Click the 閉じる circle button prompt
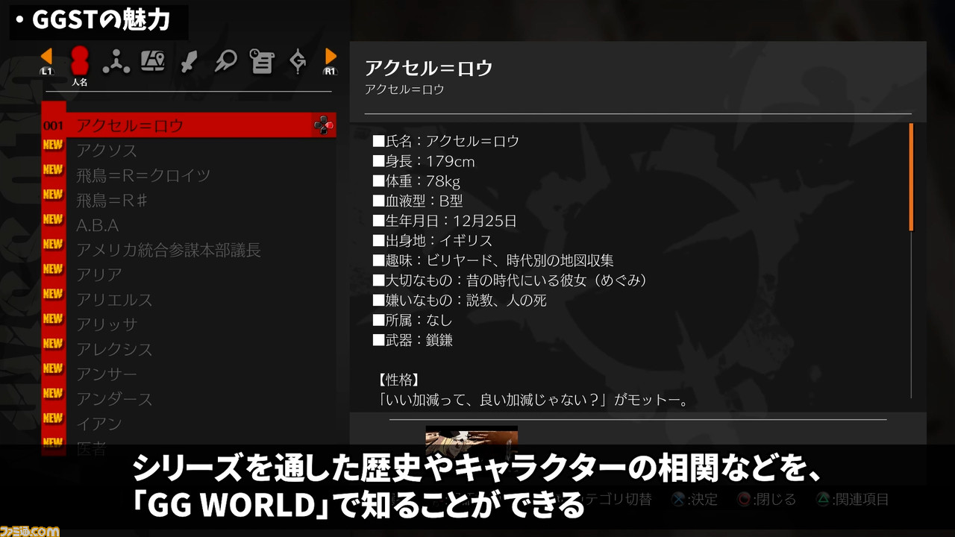Image resolution: width=955 pixels, height=537 pixels. pyautogui.click(x=766, y=499)
